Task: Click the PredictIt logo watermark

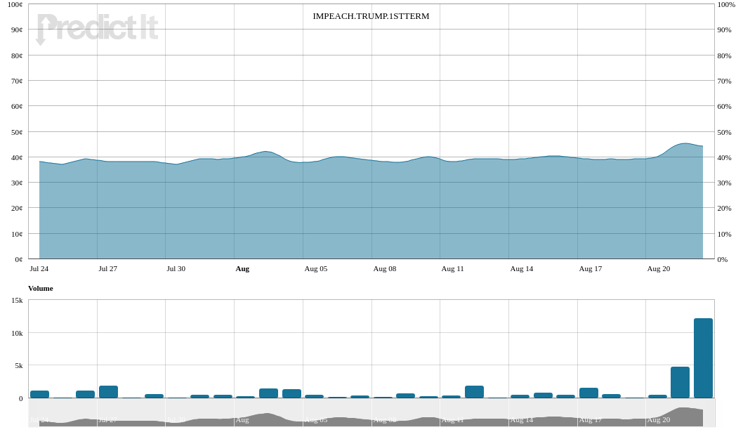Action: [97, 29]
